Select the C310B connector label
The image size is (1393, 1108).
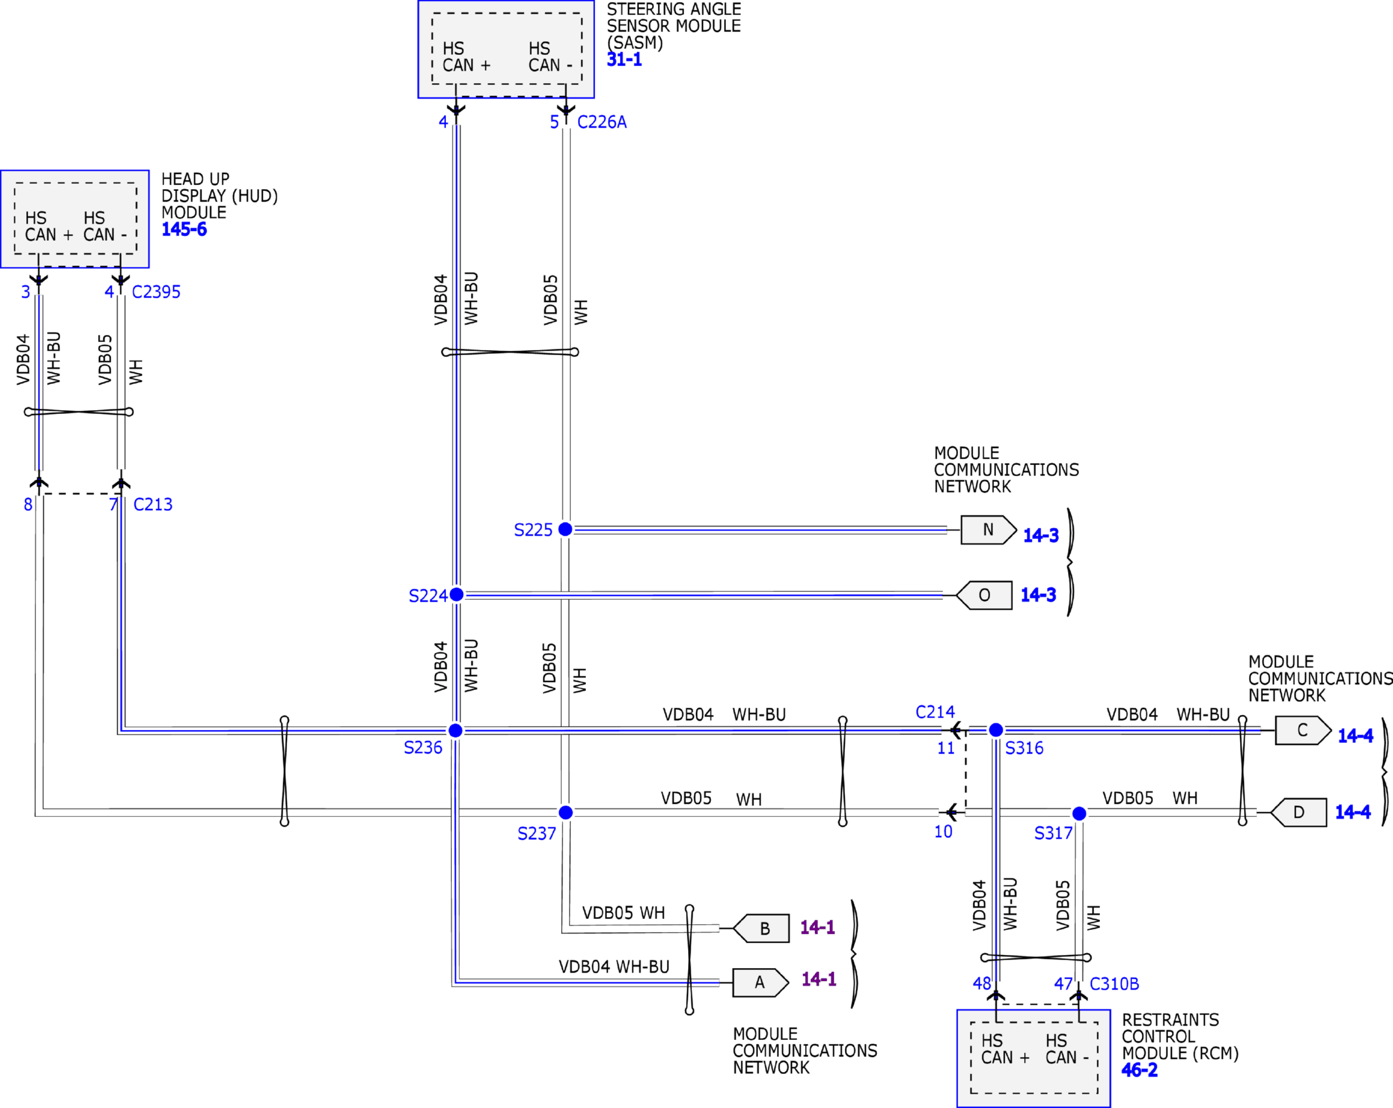click(x=1114, y=984)
